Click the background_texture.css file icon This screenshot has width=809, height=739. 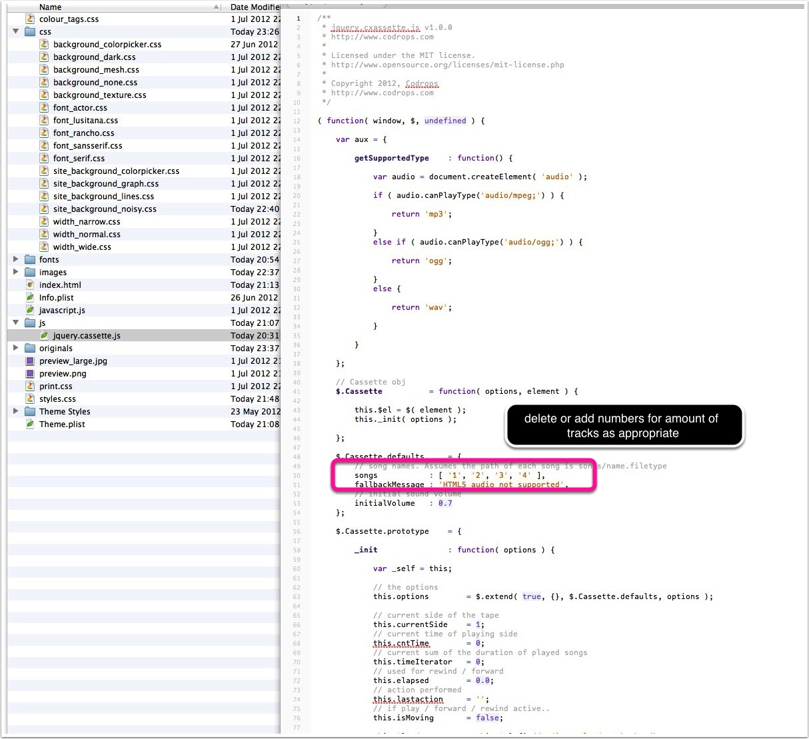click(44, 95)
